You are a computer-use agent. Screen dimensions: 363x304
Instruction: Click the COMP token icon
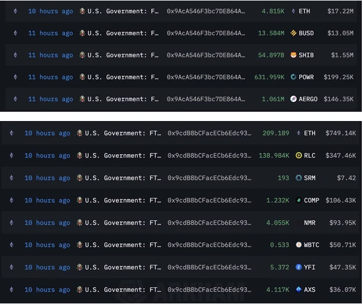[299, 200]
